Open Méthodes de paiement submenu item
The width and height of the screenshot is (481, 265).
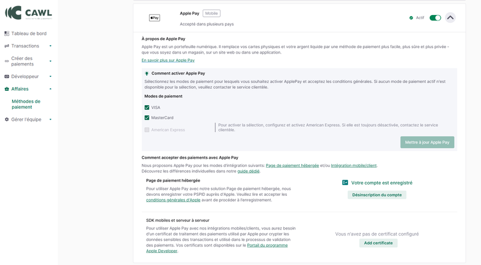pyautogui.click(x=26, y=104)
